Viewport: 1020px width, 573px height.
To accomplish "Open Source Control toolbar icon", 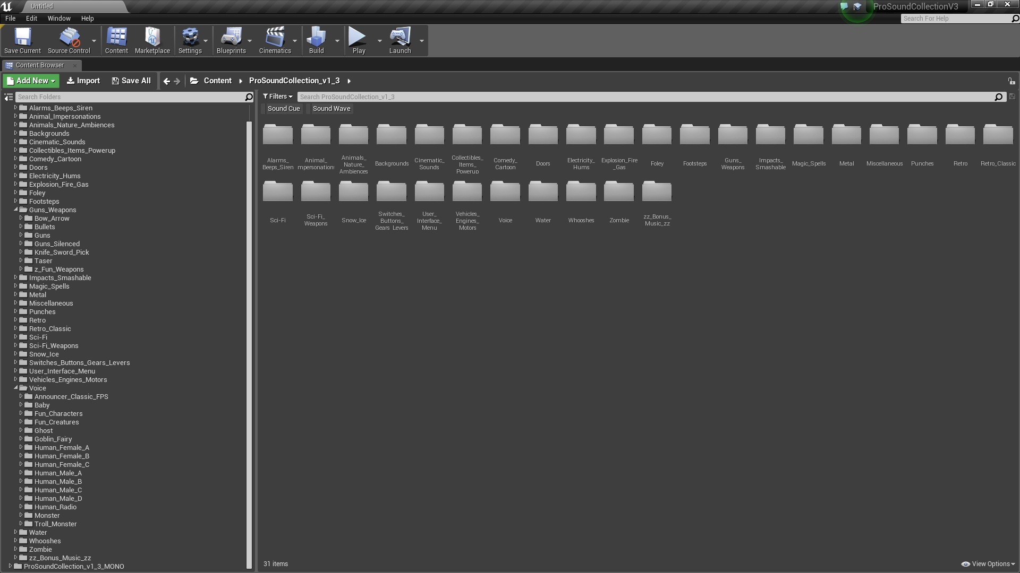I will click(x=69, y=40).
